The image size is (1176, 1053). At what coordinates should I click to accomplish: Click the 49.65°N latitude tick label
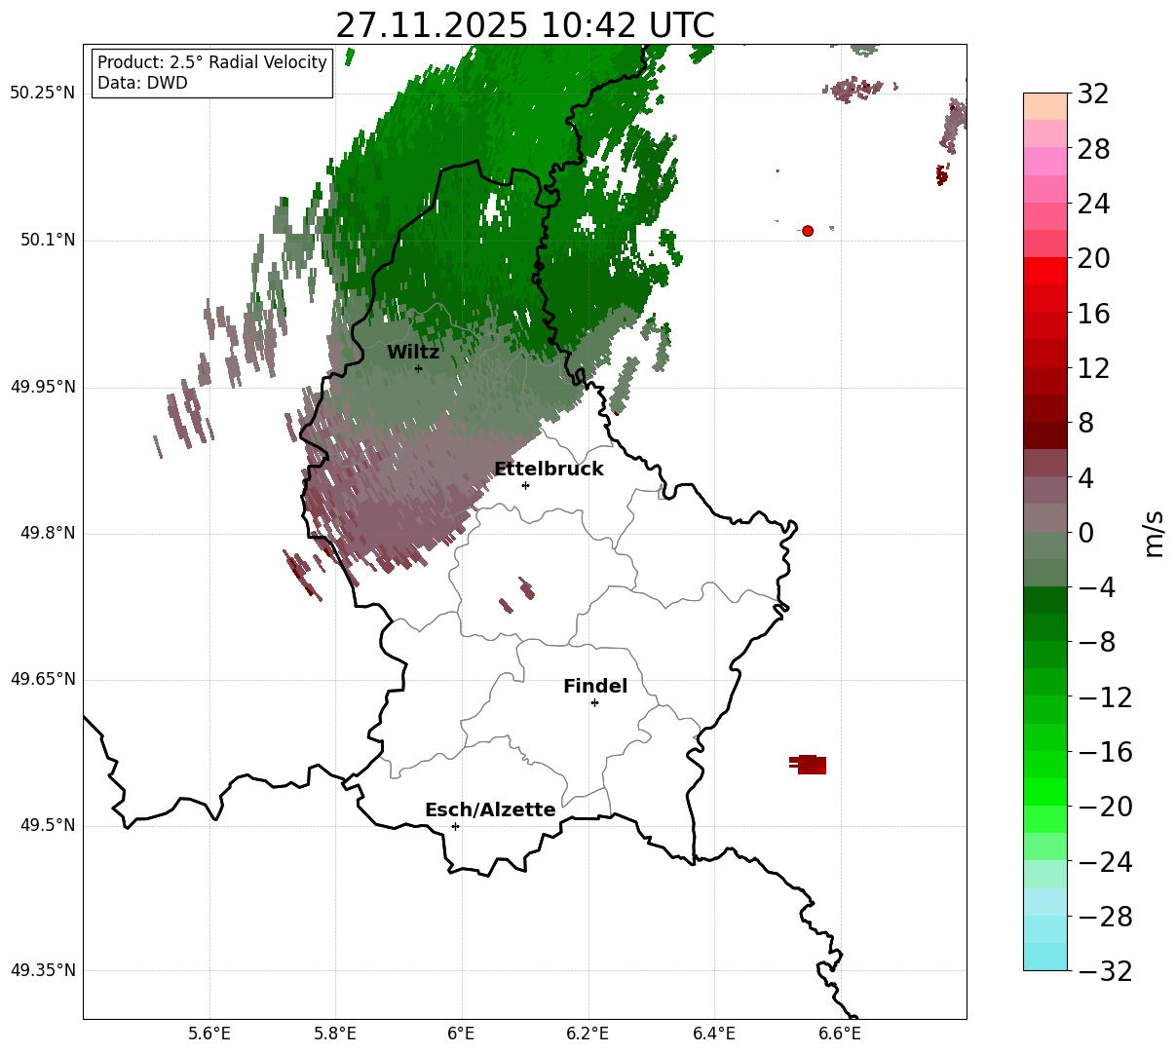click(x=43, y=679)
